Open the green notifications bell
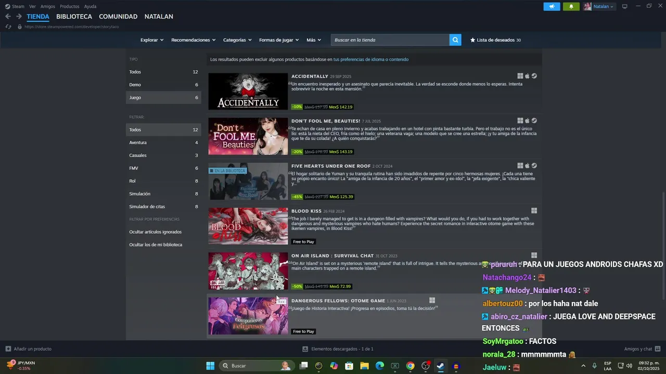Screen dimensions: 666x374 571,6
